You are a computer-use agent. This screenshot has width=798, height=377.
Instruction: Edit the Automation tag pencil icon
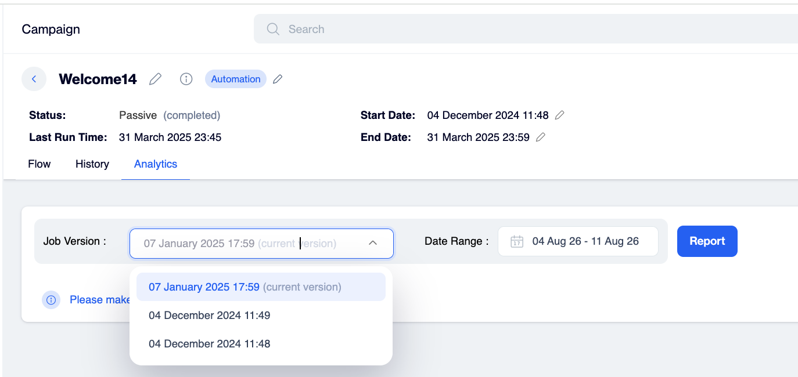278,79
